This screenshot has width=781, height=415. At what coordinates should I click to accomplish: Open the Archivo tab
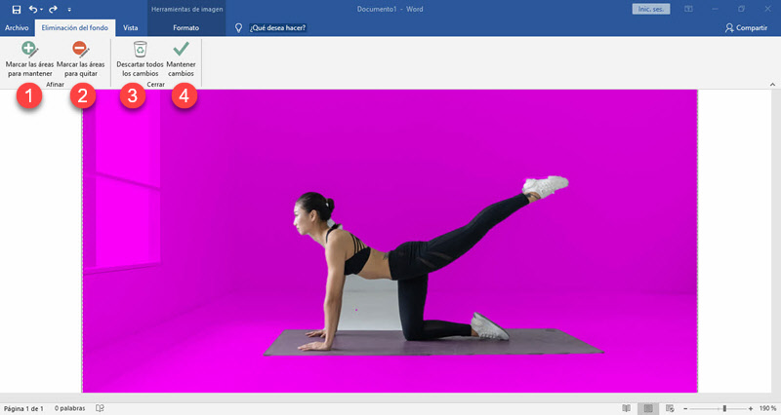click(x=17, y=28)
